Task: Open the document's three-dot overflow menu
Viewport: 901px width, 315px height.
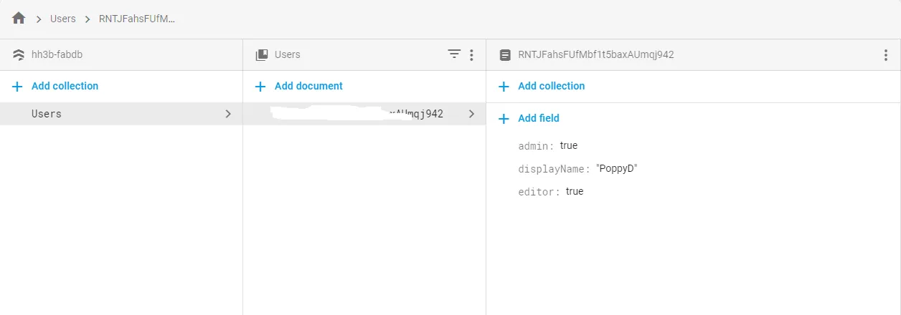Action: [886, 54]
